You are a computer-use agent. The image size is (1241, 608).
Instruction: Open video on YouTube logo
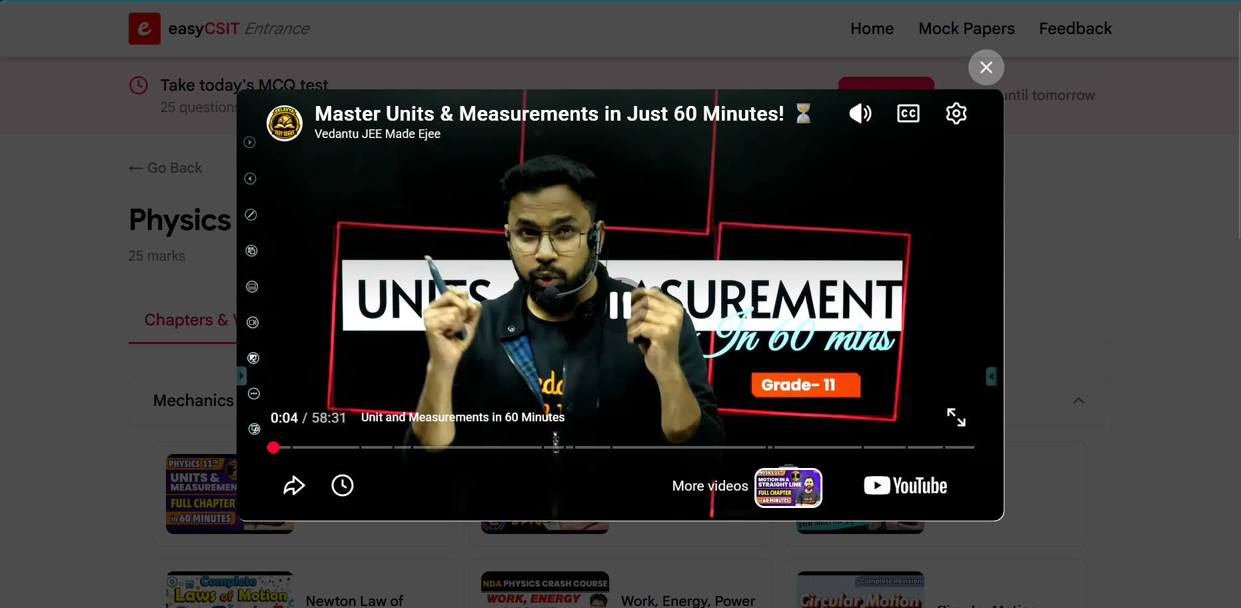coord(905,485)
